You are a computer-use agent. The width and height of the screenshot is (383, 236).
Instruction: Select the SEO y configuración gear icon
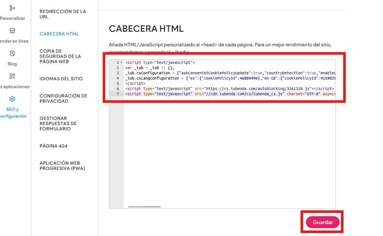coord(12,99)
